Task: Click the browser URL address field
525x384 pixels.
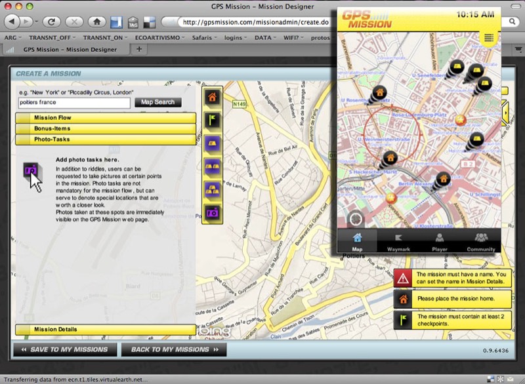Action: point(255,22)
